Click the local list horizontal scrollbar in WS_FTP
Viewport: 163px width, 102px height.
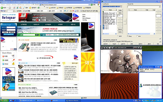[109, 34]
